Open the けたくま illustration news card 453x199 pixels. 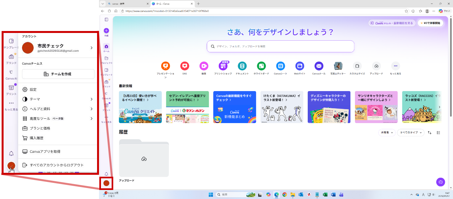[282, 107]
